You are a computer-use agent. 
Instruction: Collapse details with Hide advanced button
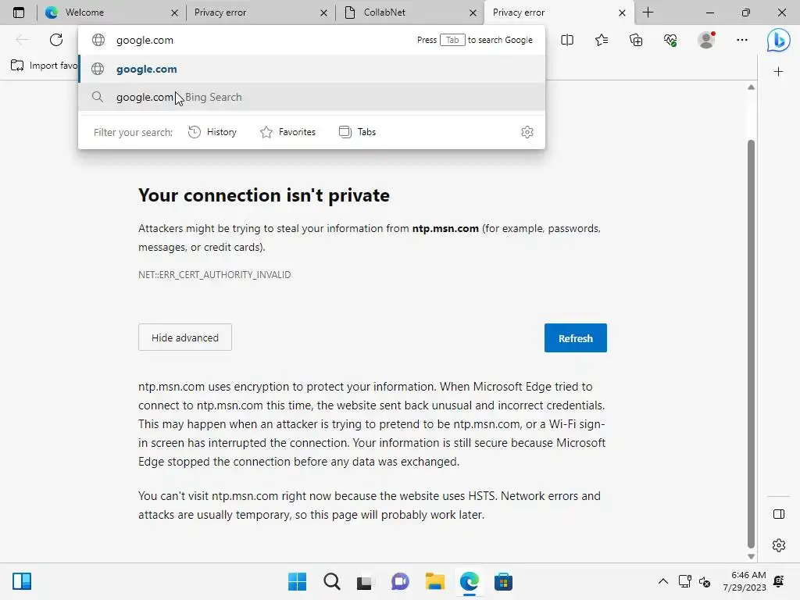click(x=185, y=337)
